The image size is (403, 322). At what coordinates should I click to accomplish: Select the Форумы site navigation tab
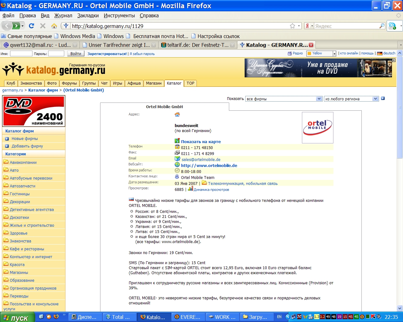pyautogui.click(x=69, y=83)
